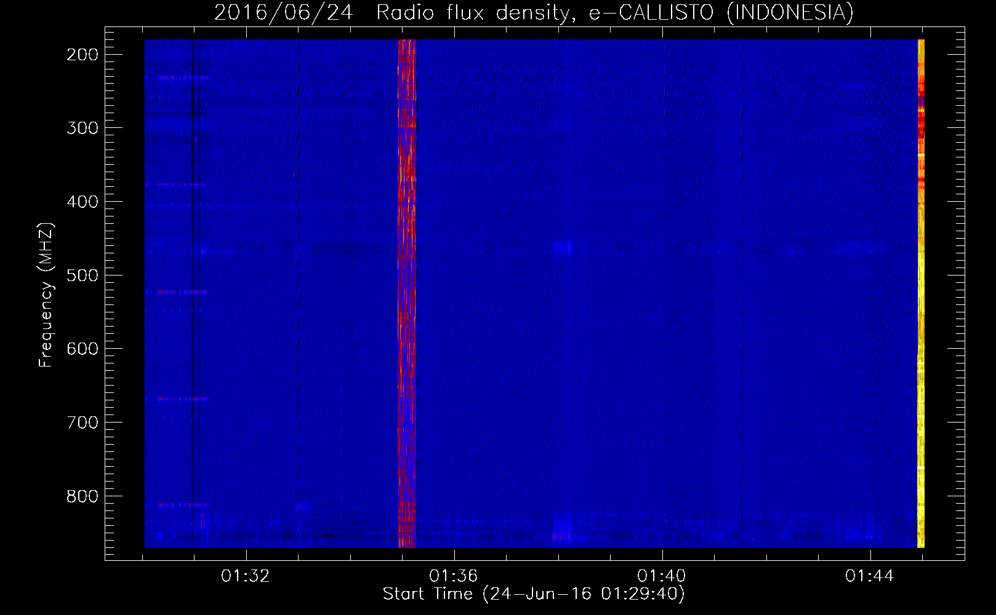This screenshot has height=615, width=996.
Task: Click the 800 frequency tick label
Action: (x=82, y=496)
